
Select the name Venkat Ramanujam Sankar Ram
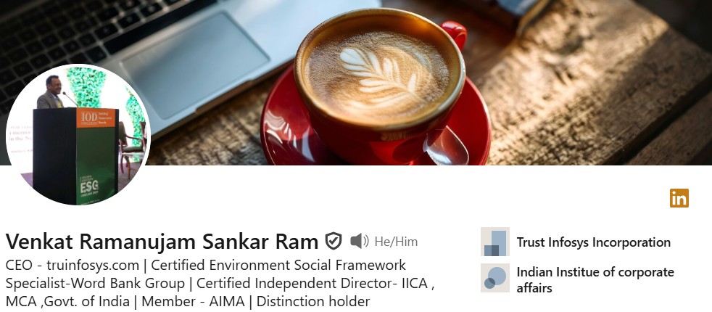click(162, 242)
